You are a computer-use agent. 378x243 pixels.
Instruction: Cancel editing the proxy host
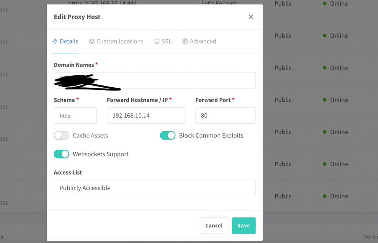click(x=214, y=226)
